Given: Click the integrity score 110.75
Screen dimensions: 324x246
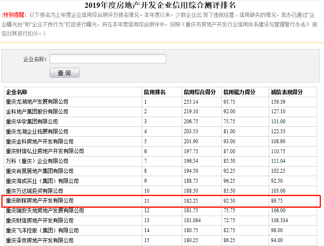Looking at the screenshot, I should pos(278,151).
